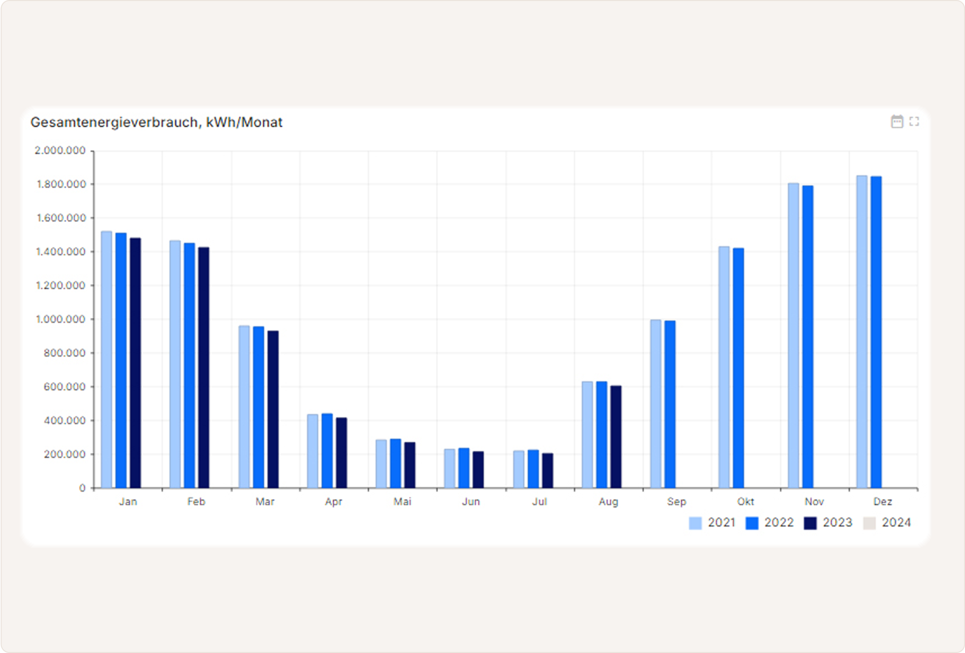Open the calendar date picker icon
This screenshot has height=653, width=965.
[896, 121]
